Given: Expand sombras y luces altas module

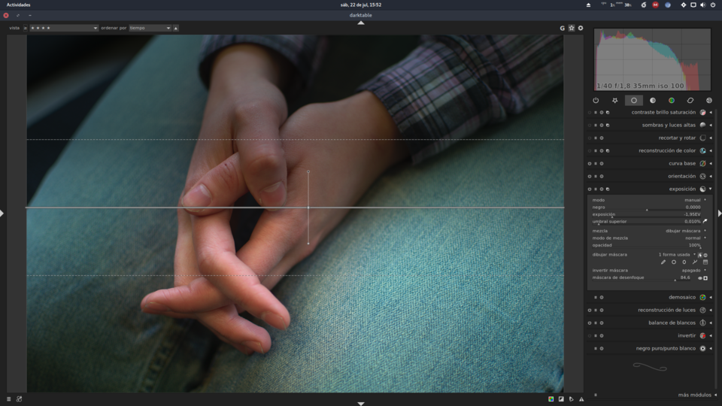Looking at the screenshot, I should point(711,126).
